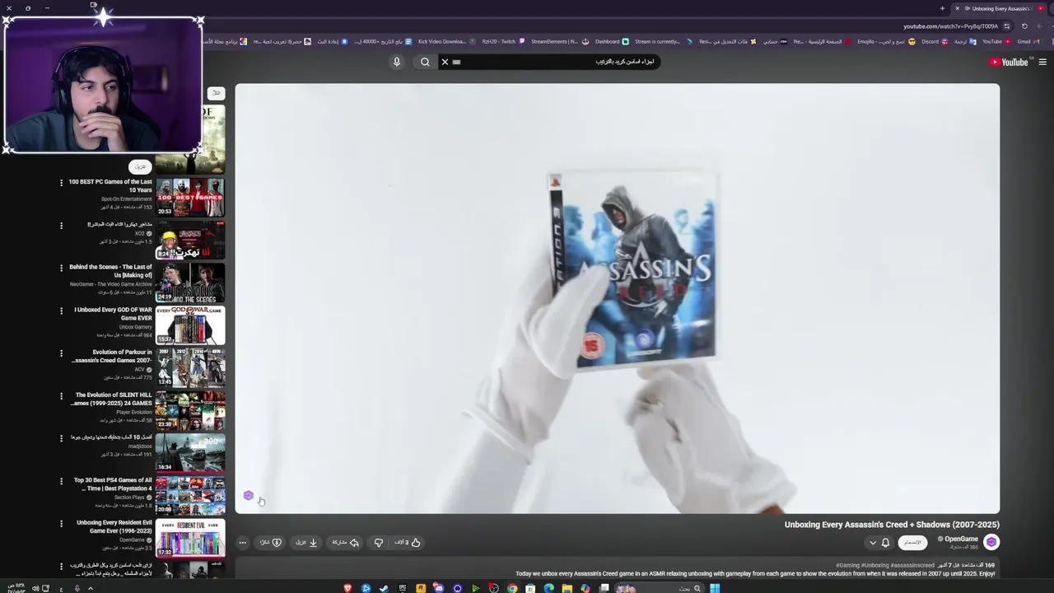1054x593 pixels.
Task: Click the madjidoos channel name
Action: coord(140,446)
